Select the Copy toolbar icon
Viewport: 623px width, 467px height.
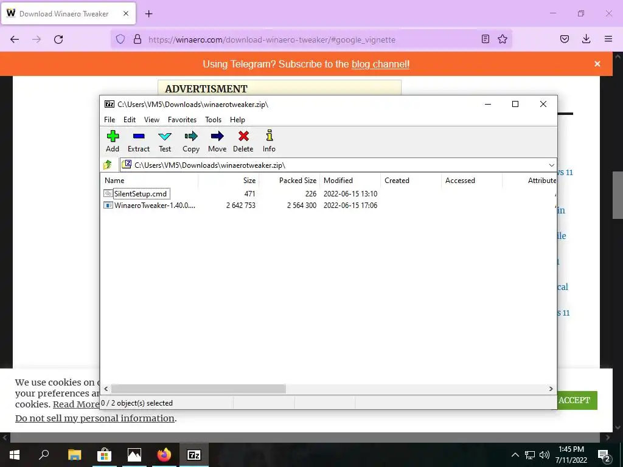191,141
